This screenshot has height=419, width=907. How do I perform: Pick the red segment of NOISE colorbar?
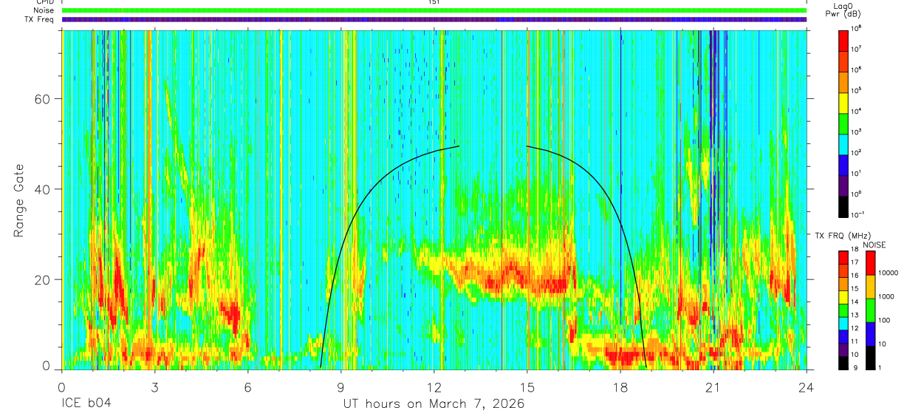[x=870, y=262]
